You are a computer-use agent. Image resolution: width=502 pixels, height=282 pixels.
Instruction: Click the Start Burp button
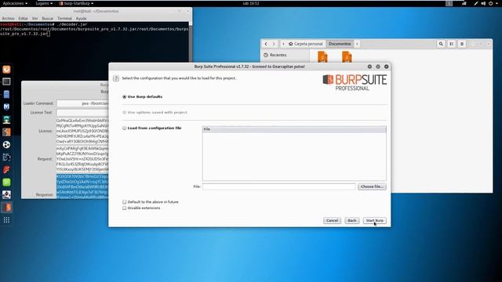[375, 221]
